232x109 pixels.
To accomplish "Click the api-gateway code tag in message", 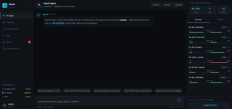I will pyautogui.click(x=58, y=23).
